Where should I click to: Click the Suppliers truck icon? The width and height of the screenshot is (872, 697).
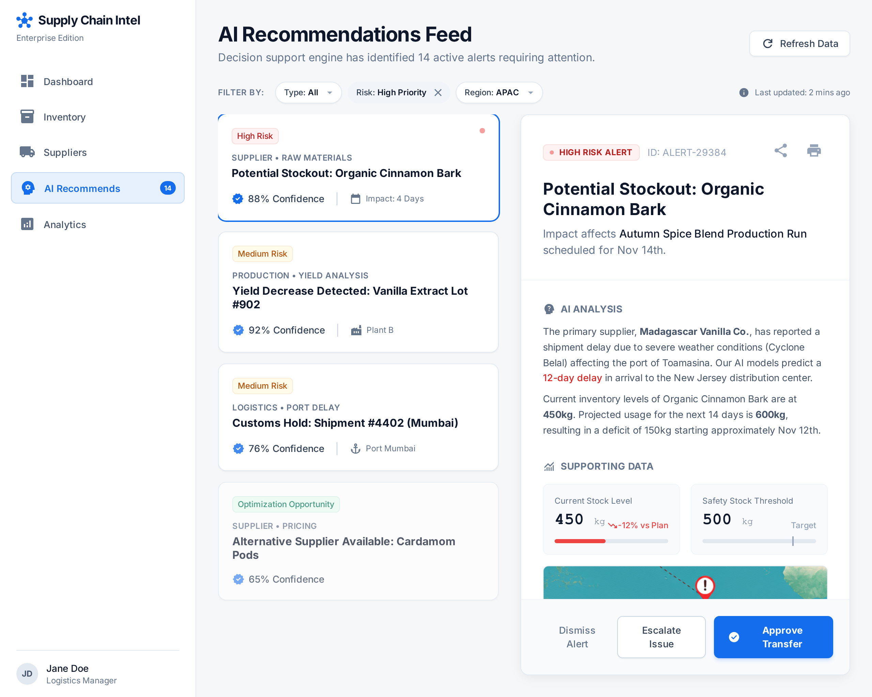27,152
